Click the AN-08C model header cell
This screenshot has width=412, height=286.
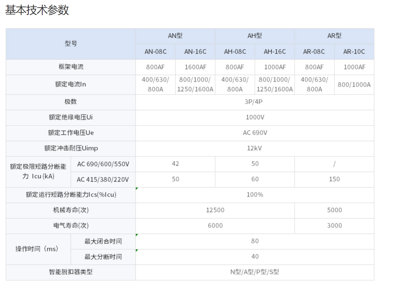[x=155, y=52]
